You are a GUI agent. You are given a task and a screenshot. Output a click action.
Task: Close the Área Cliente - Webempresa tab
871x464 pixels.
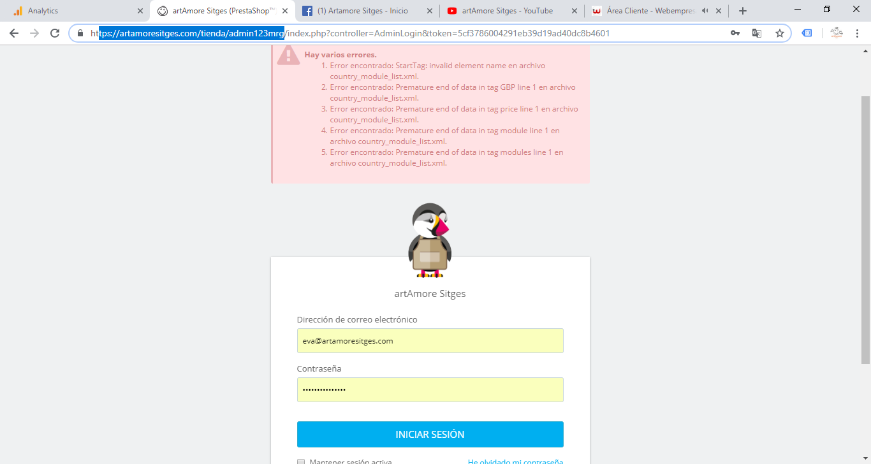(719, 11)
